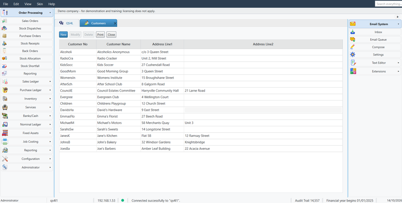Expand the Sales Ledger submenu arrow

(x=50, y=81)
